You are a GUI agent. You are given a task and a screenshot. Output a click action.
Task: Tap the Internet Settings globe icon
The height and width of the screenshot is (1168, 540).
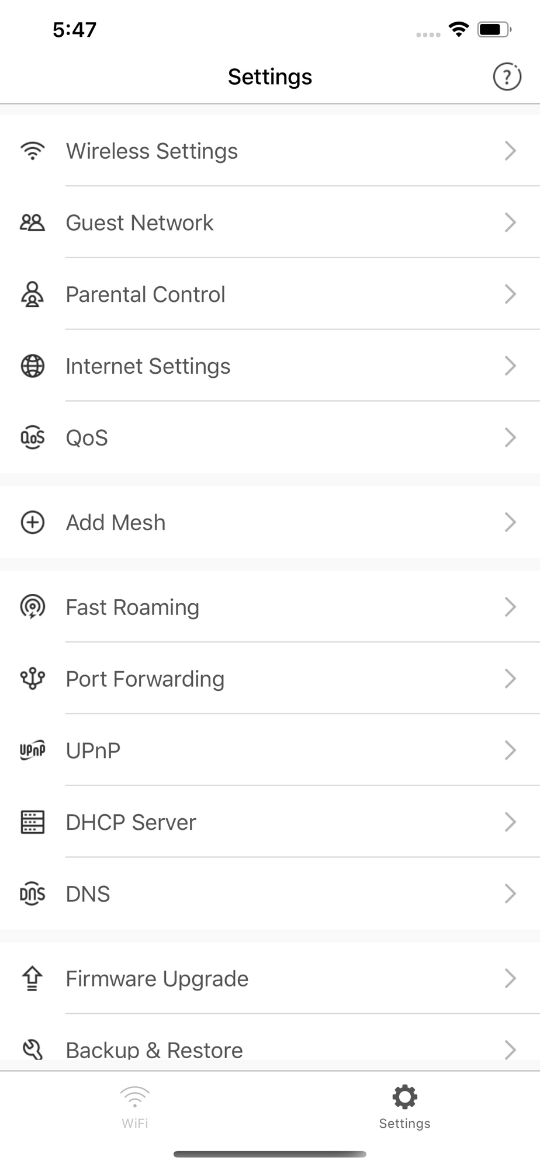coord(33,366)
